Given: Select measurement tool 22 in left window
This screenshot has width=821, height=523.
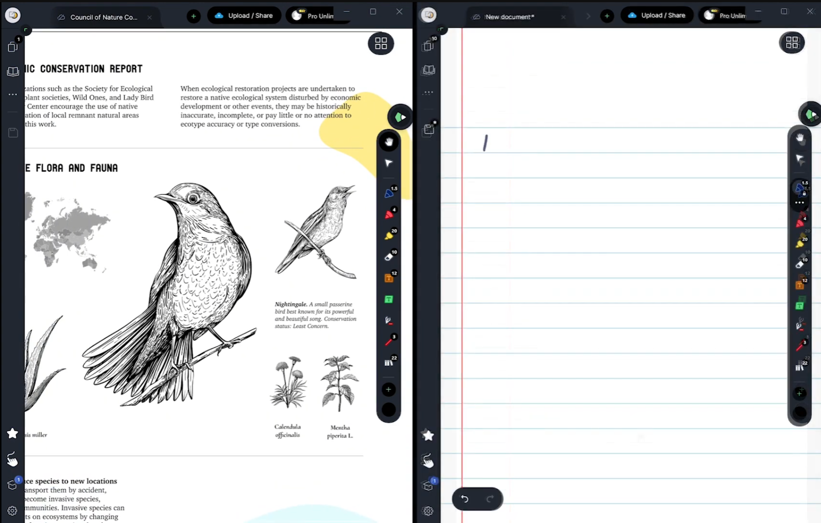Looking at the screenshot, I should point(390,362).
